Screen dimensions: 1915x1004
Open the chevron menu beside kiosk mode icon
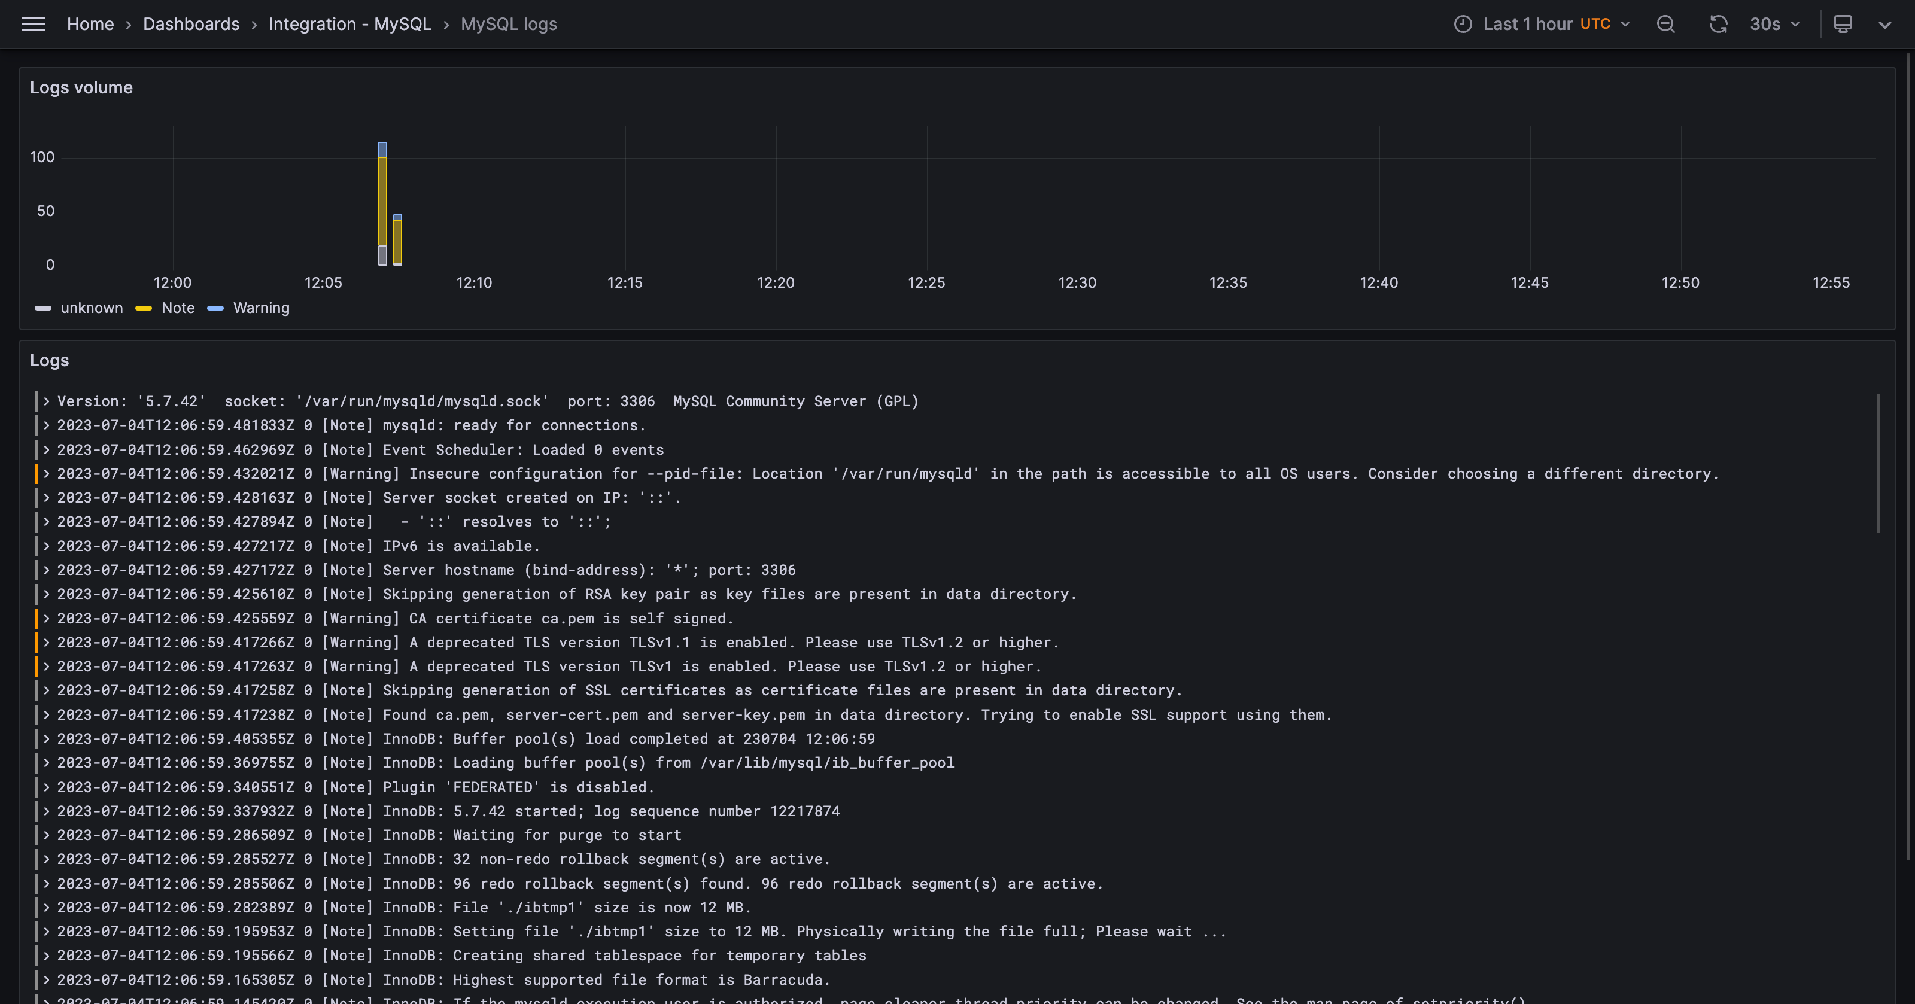click(1886, 24)
